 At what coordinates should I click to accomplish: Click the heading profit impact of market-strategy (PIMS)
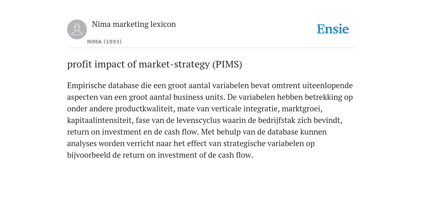(x=155, y=64)
